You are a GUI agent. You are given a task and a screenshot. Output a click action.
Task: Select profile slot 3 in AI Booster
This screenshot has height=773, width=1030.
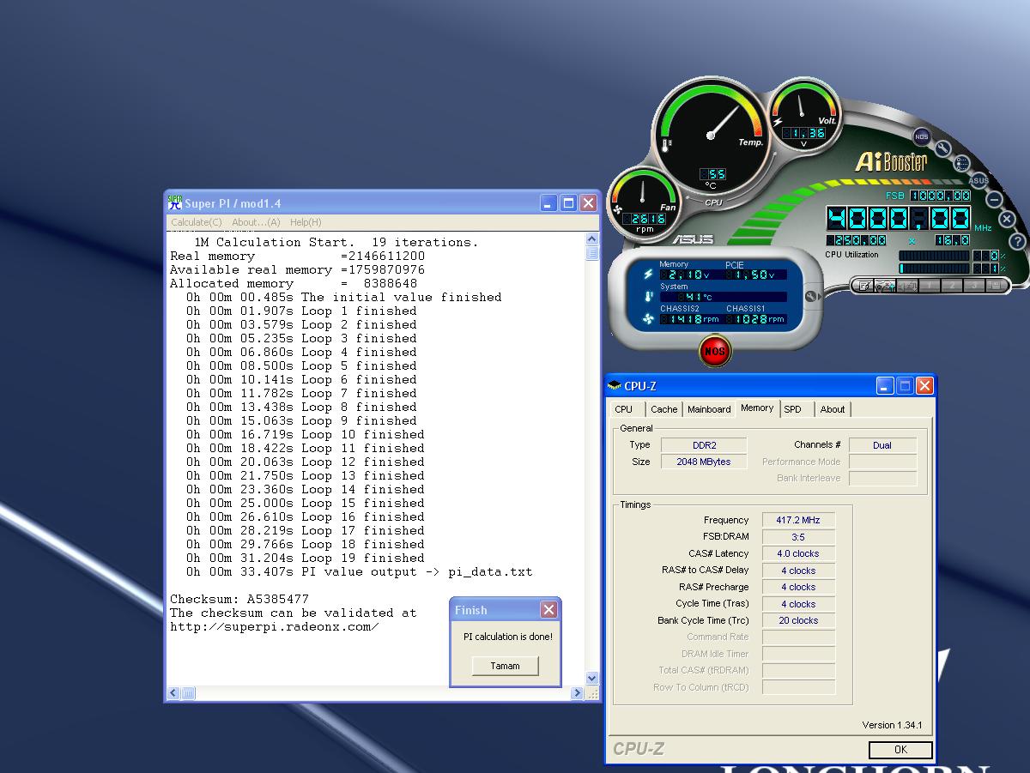click(974, 286)
